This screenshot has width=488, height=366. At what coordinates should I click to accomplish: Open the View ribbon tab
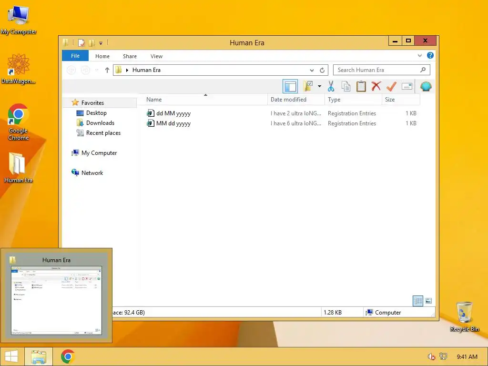[x=156, y=56]
